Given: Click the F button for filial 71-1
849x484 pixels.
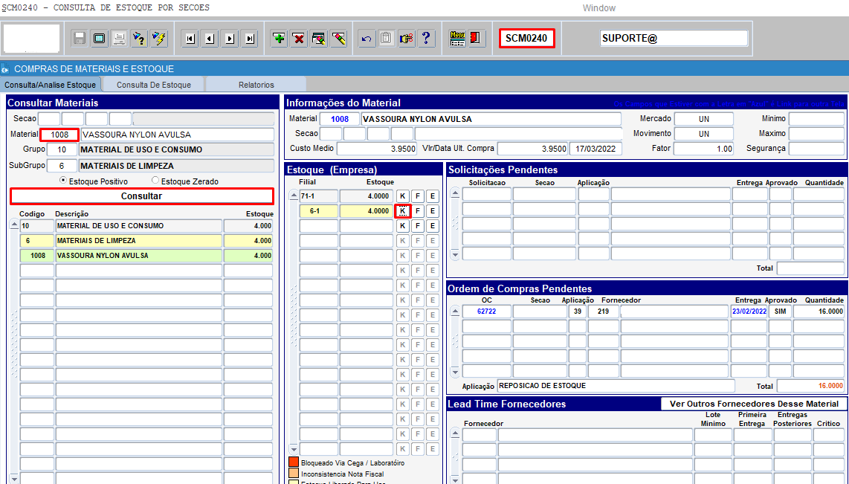Looking at the screenshot, I should click(418, 196).
